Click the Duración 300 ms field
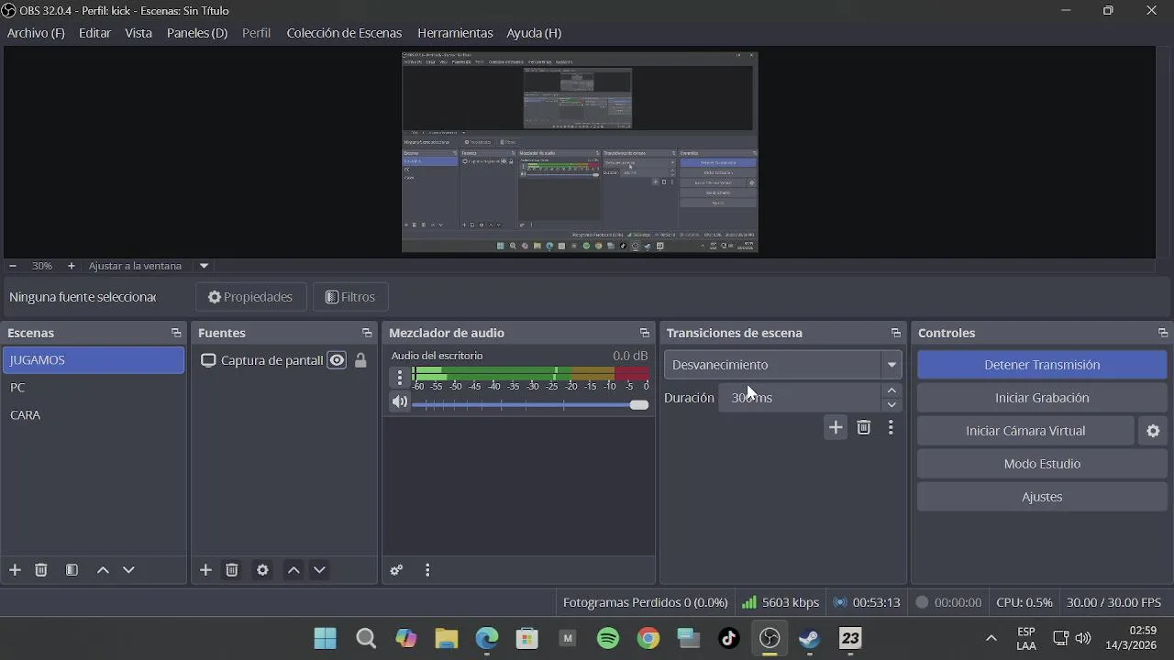Viewport: 1174px width, 660px height. coord(800,398)
